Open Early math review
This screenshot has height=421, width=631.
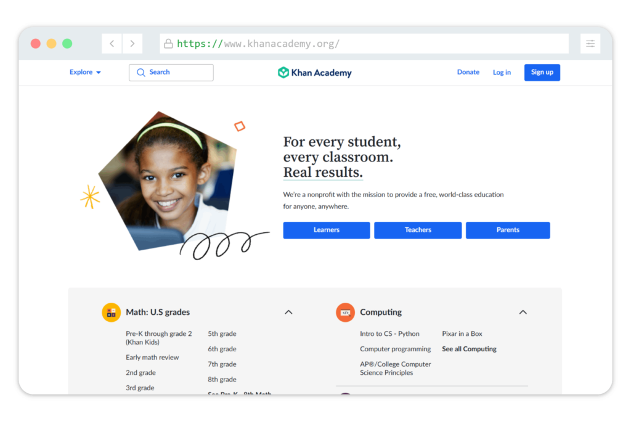tap(152, 358)
